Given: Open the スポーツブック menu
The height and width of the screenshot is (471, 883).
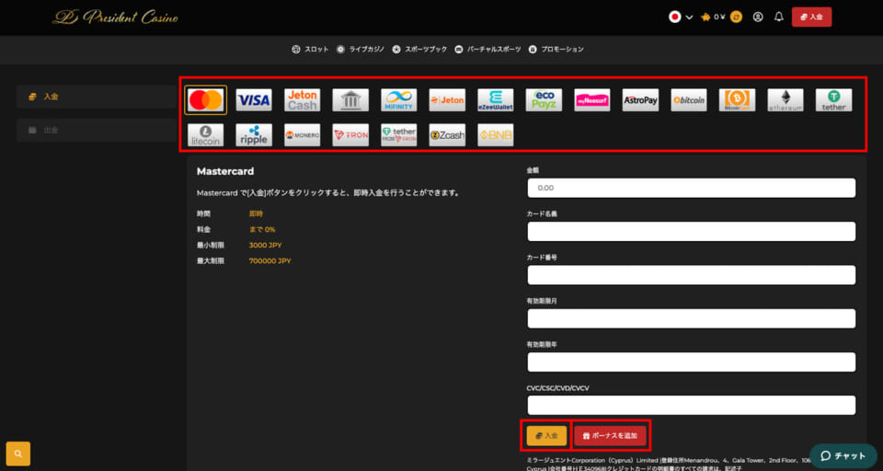Looking at the screenshot, I should [x=419, y=49].
